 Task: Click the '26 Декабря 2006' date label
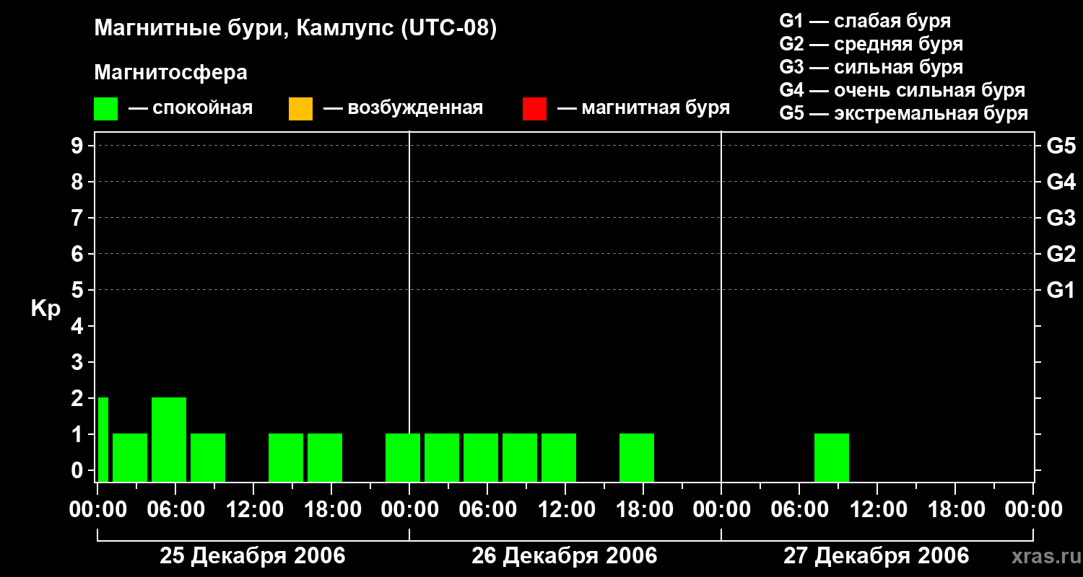[x=565, y=556]
